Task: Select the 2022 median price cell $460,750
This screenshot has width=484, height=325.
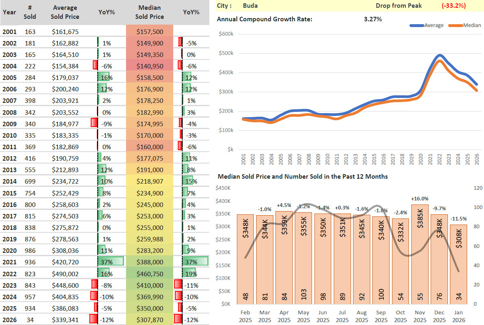Action: 150,273
